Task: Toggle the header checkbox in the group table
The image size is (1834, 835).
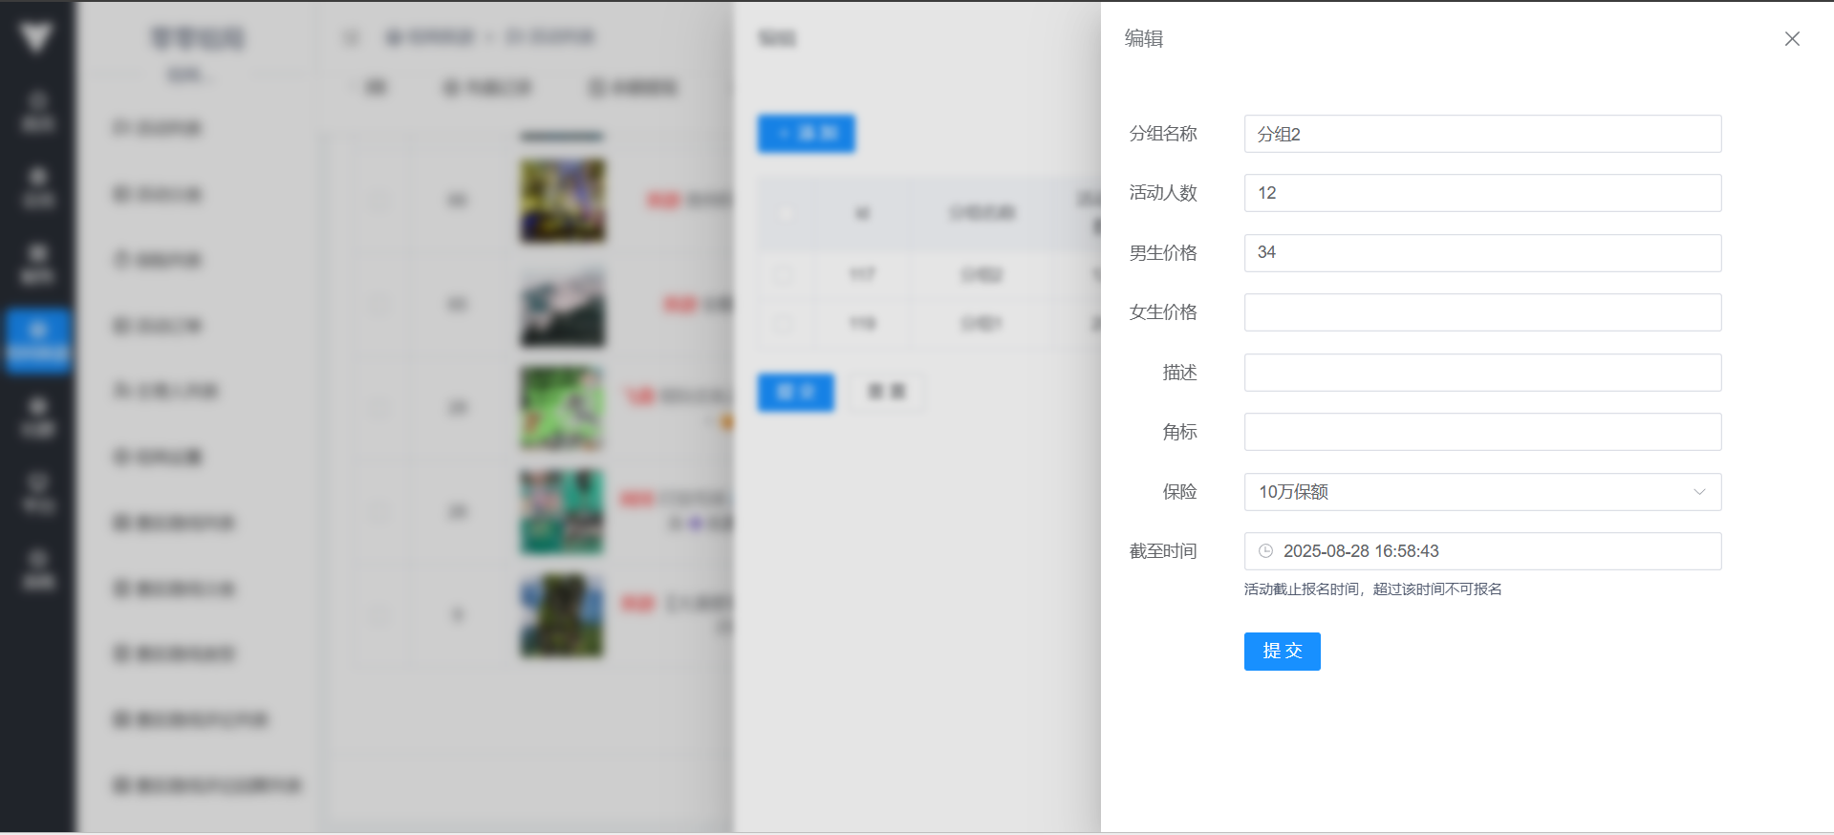Action: [x=786, y=213]
